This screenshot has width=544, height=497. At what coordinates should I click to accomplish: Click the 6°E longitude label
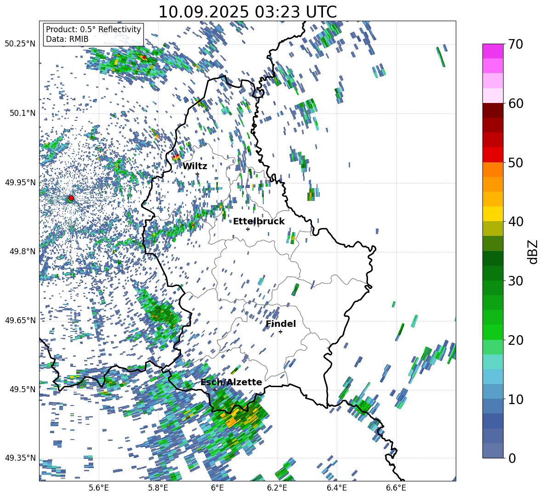pyautogui.click(x=217, y=488)
